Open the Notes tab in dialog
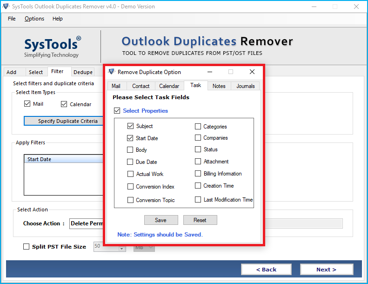This screenshot has height=284, width=368. 219,86
